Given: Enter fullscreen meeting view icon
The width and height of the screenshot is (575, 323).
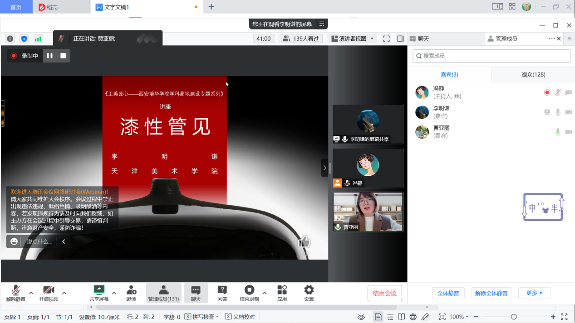Looking at the screenshot, I should (x=386, y=39).
